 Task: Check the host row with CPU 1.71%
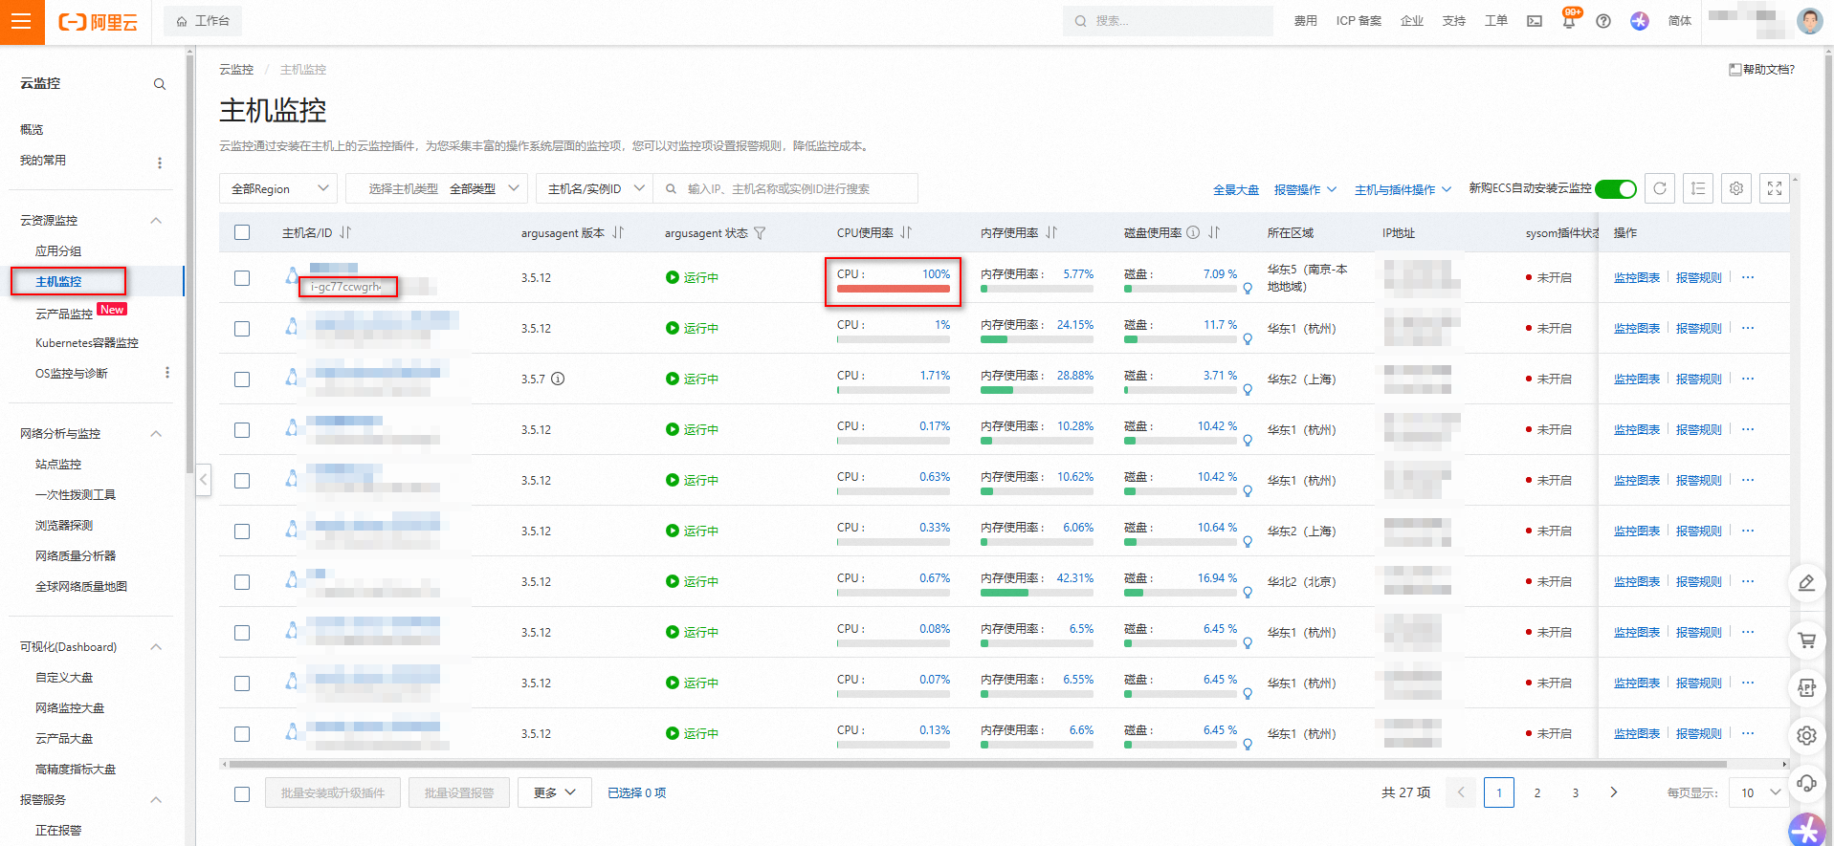click(x=242, y=379)
